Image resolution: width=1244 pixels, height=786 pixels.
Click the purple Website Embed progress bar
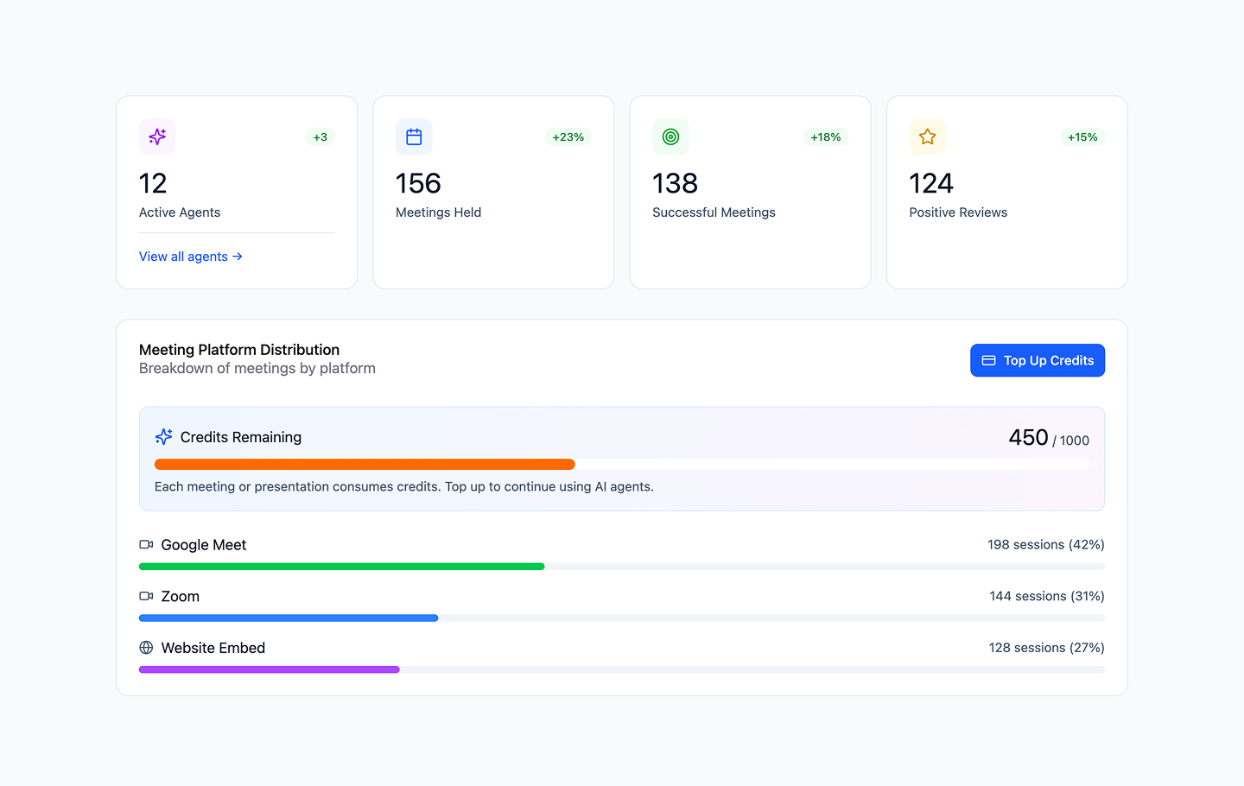tap(269, 669)
